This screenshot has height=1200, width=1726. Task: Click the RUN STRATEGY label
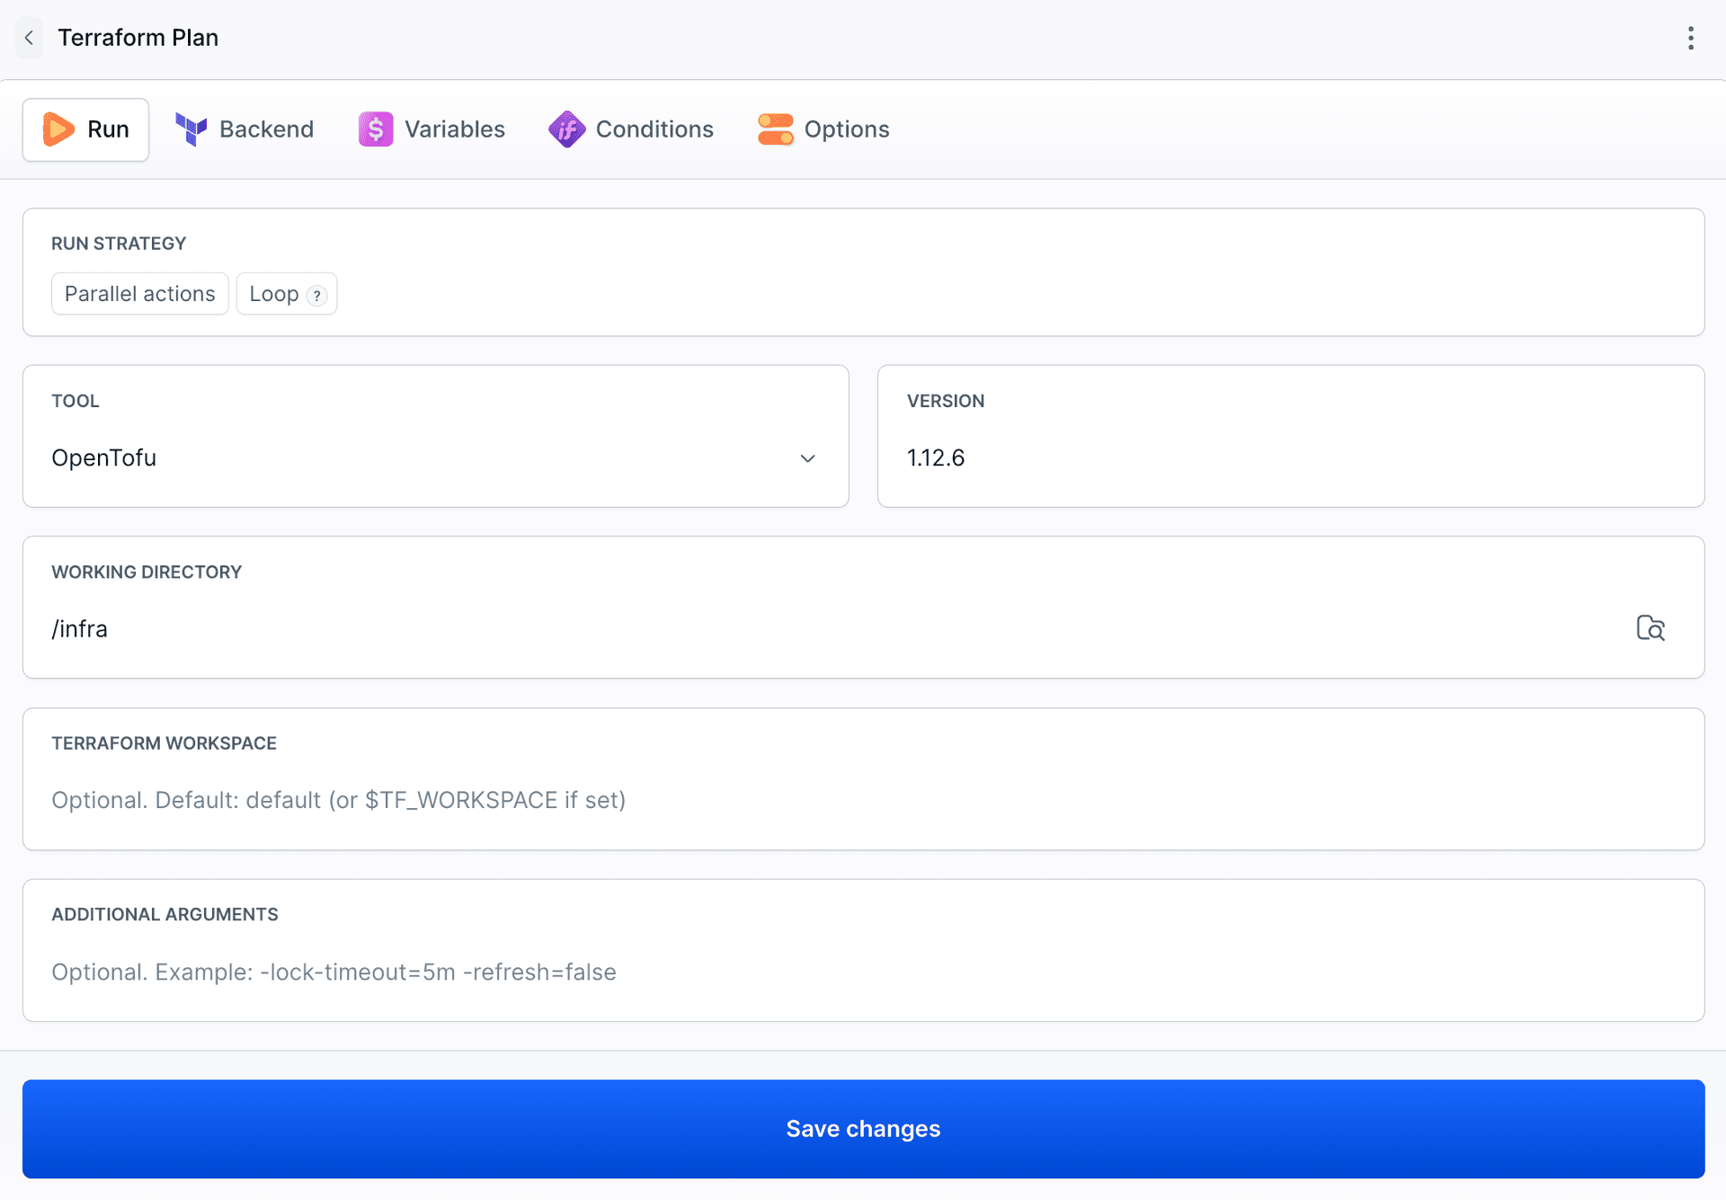tap(119, 244)
